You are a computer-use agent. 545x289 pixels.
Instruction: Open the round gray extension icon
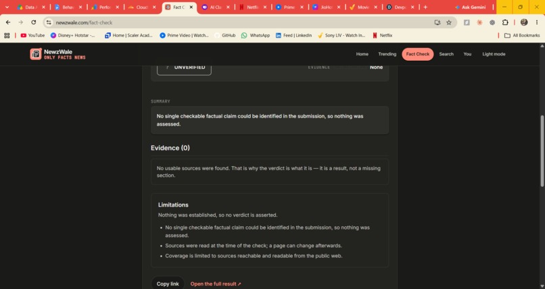[x=492, y=22]
